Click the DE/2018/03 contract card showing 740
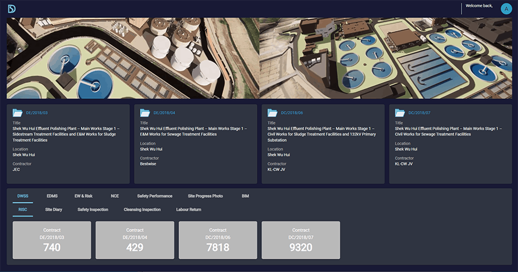 (x=52, y=240)
